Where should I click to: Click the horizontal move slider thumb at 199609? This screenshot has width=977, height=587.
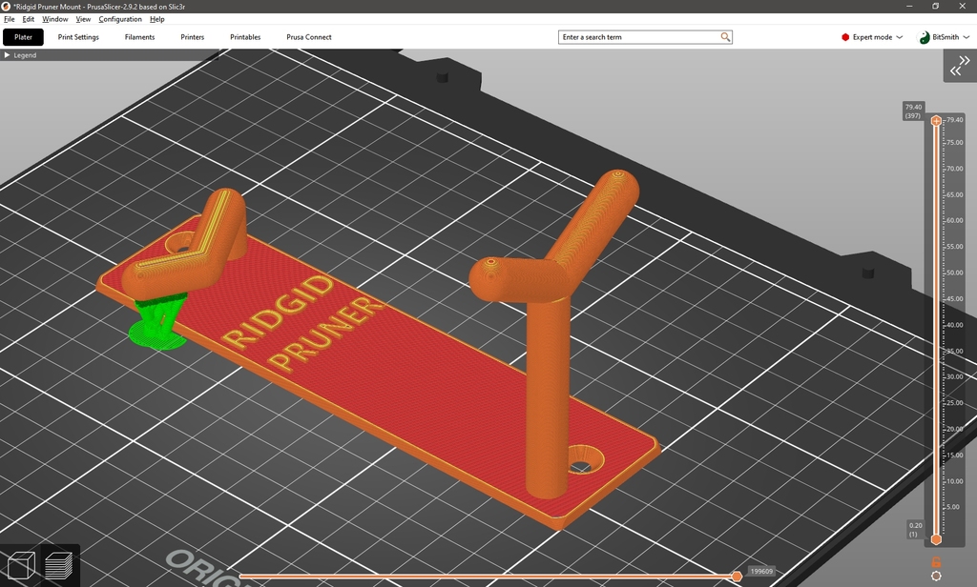[737, 577]
